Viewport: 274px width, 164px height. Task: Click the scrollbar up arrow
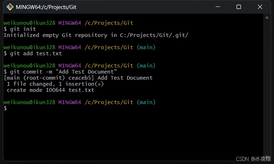tap(267, 18)
